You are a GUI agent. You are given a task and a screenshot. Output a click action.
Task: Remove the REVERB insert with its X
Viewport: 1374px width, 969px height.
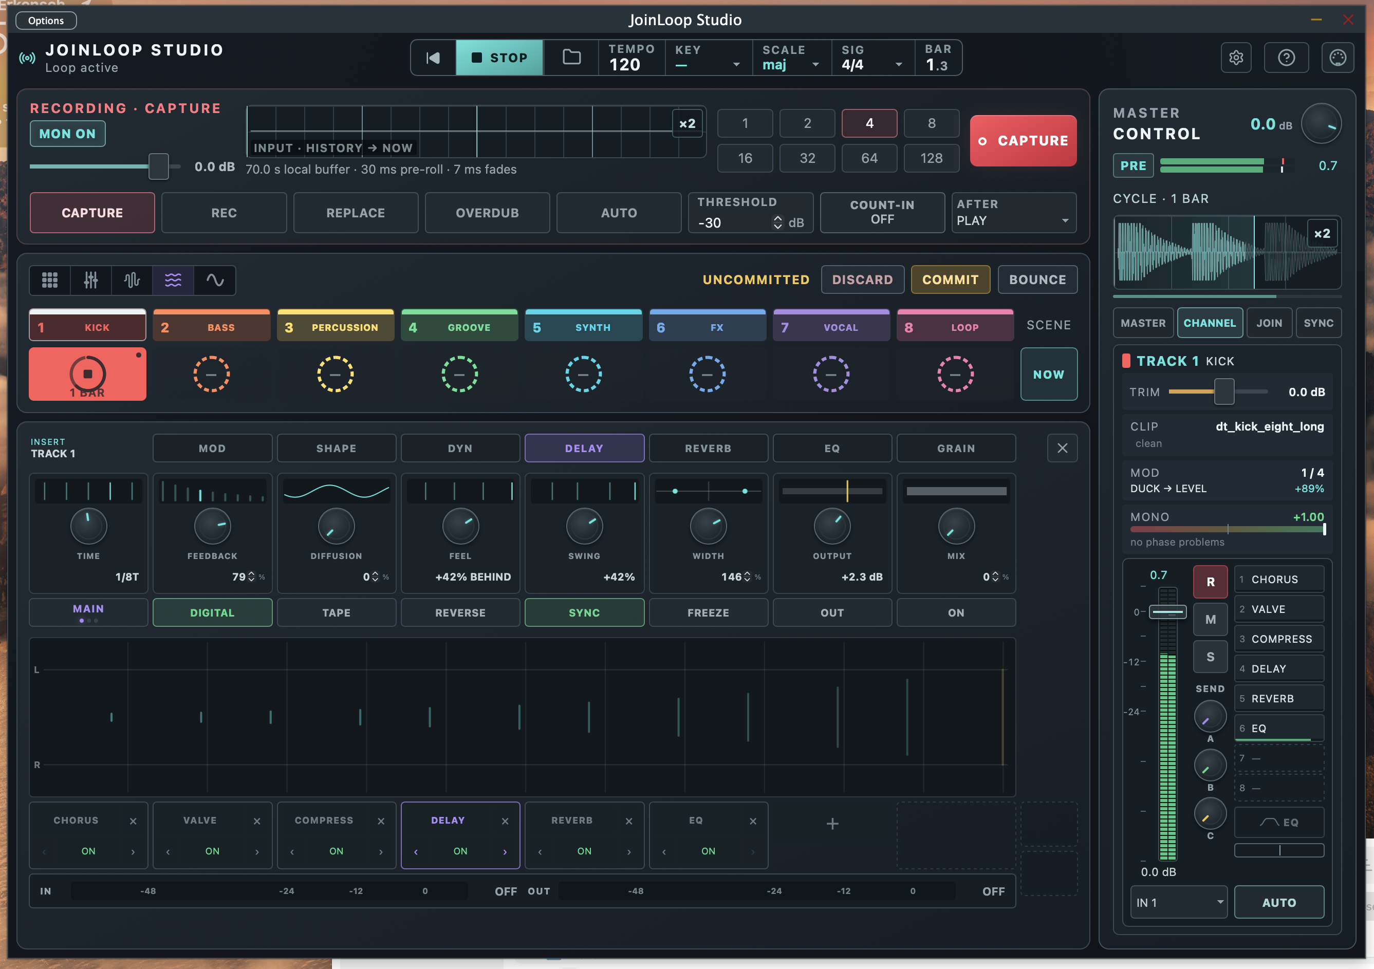pos(629,821)
